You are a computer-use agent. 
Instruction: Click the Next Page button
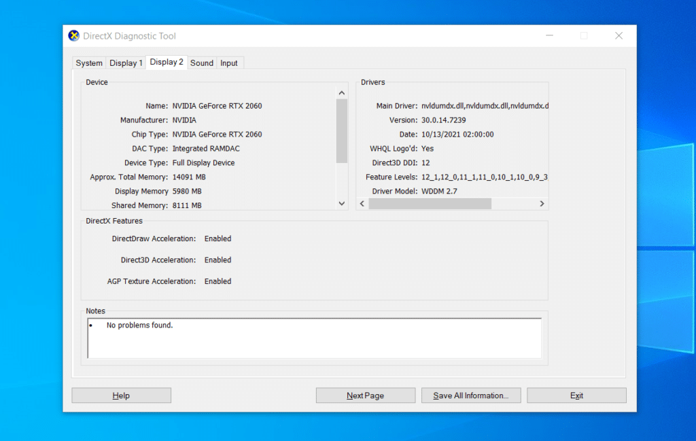coord(365,395)
